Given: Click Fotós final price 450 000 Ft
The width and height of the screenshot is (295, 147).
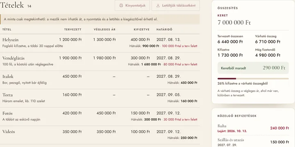Looking at the screenshot, I should 106,113.
